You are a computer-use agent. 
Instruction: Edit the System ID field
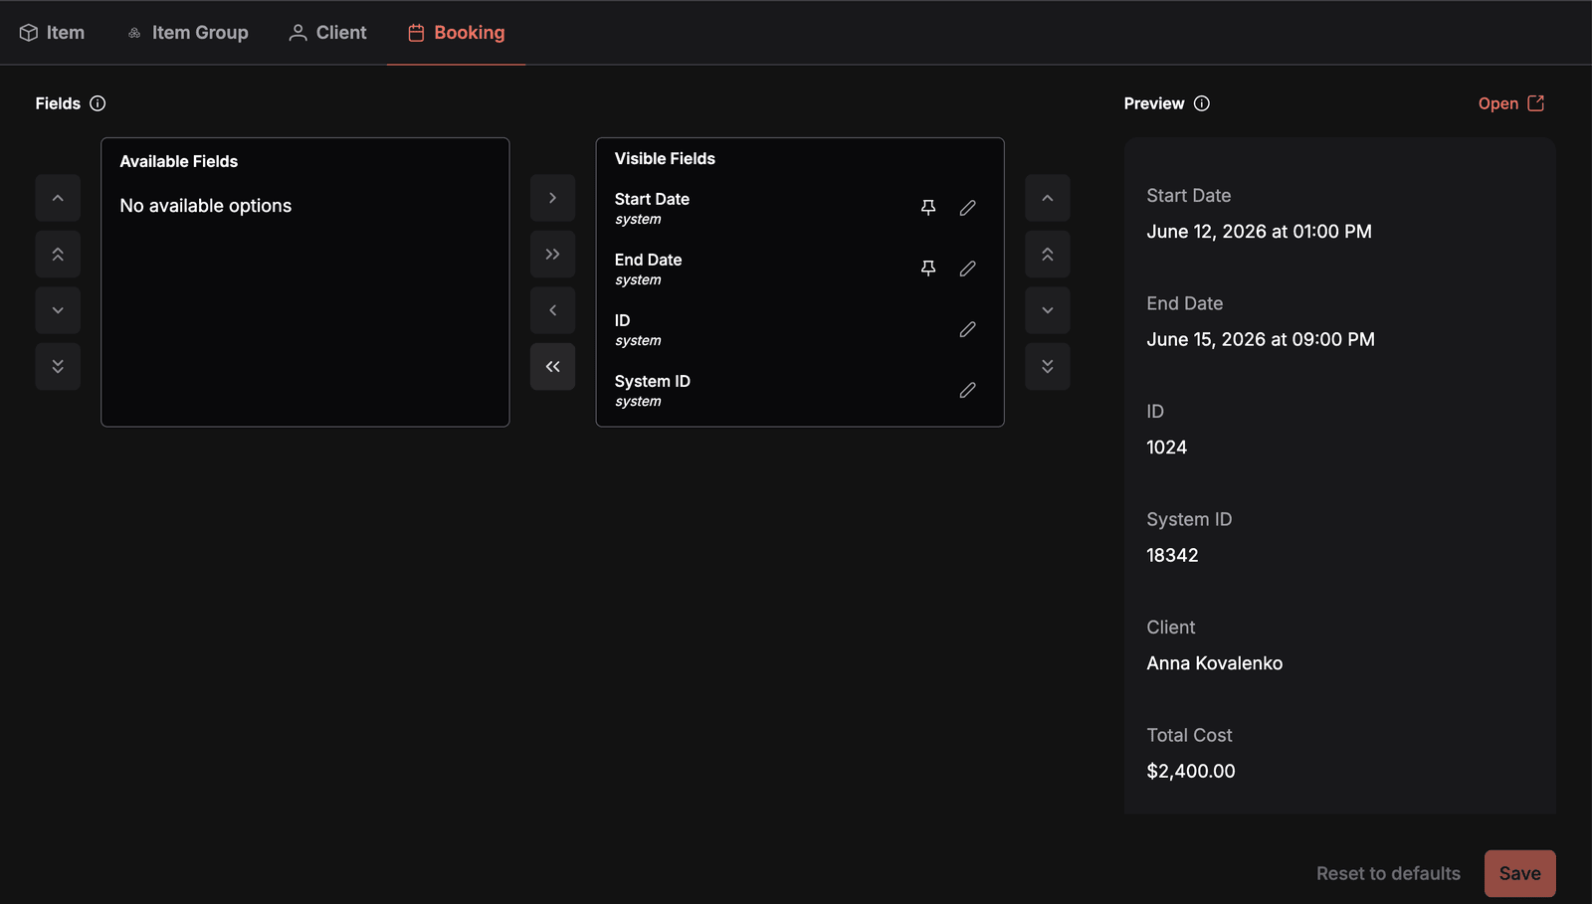click(967, 390)
